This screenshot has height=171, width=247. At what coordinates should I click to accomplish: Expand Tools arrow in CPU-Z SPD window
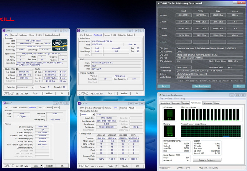117,166
